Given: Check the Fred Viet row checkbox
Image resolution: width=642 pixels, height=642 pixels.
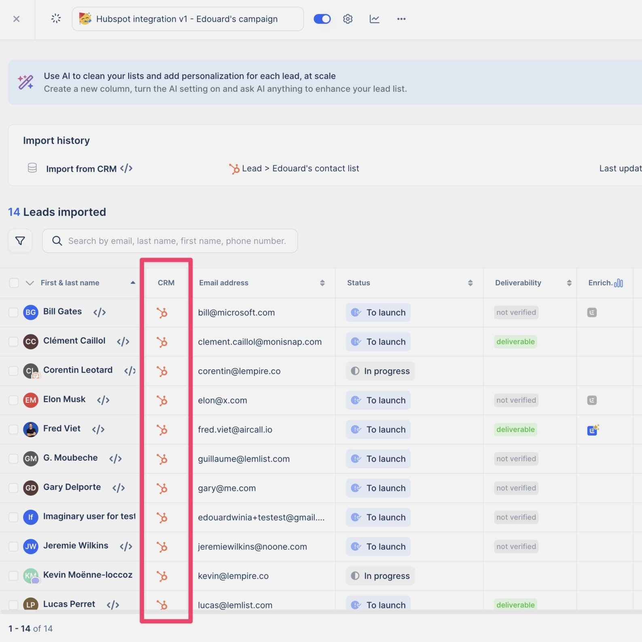Looking at the screenshot, I should click(x=13, y=429).
